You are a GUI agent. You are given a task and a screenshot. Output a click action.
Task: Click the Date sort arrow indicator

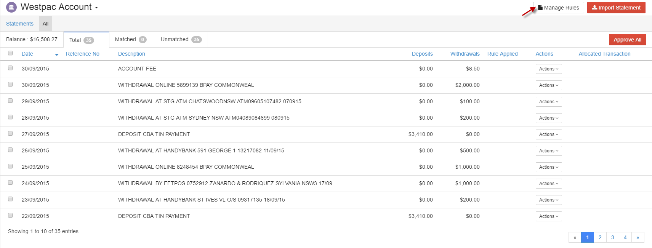tap(57, 55)
